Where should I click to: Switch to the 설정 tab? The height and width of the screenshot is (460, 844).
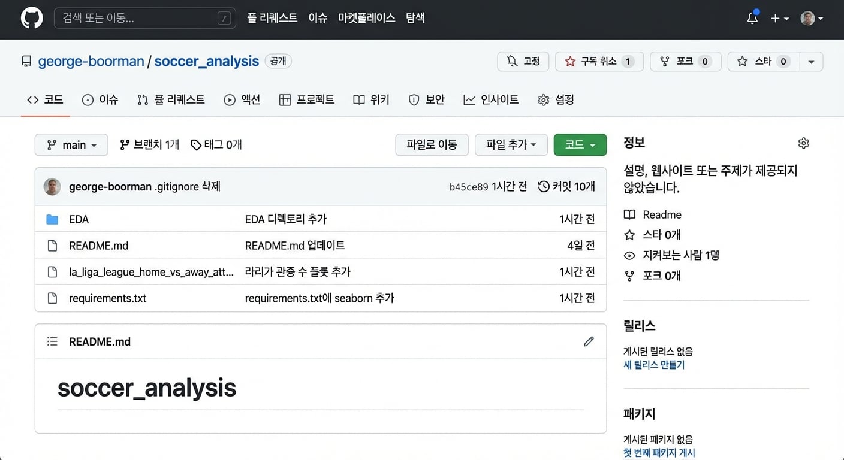coord(556,99)
